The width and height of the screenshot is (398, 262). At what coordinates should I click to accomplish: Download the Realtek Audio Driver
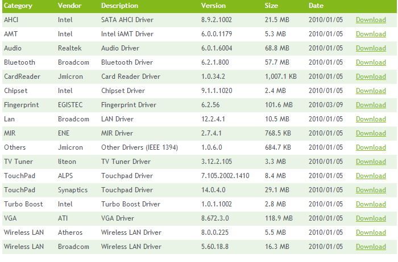371,48
